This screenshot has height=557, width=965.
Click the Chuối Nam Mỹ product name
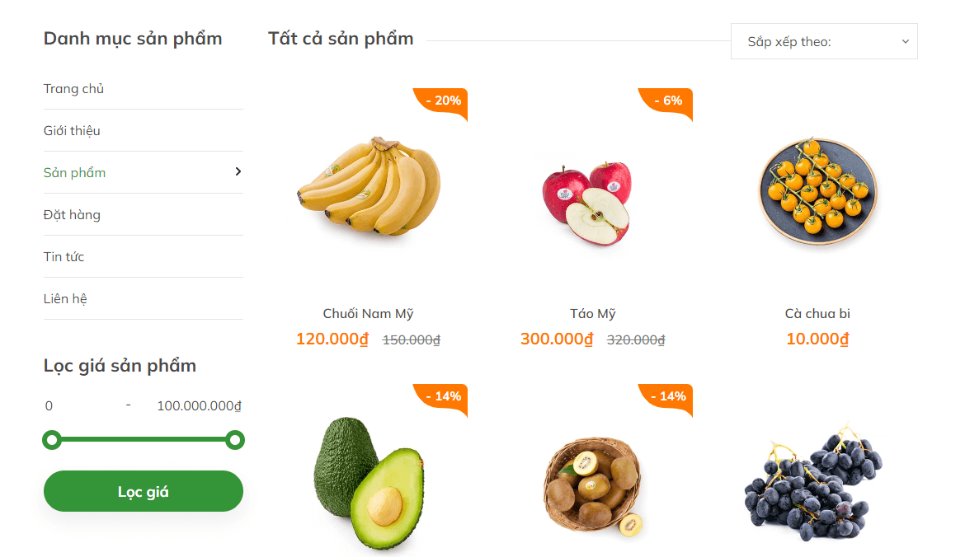[368, 314]
